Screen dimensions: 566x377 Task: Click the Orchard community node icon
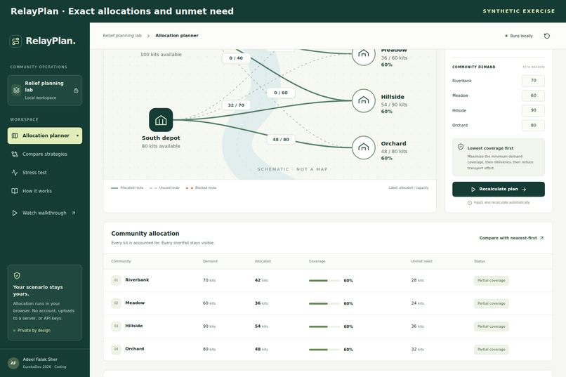click(x=364, y=147)
